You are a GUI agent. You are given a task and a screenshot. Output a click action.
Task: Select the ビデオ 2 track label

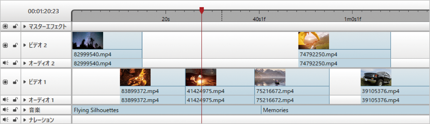(38, 45)
